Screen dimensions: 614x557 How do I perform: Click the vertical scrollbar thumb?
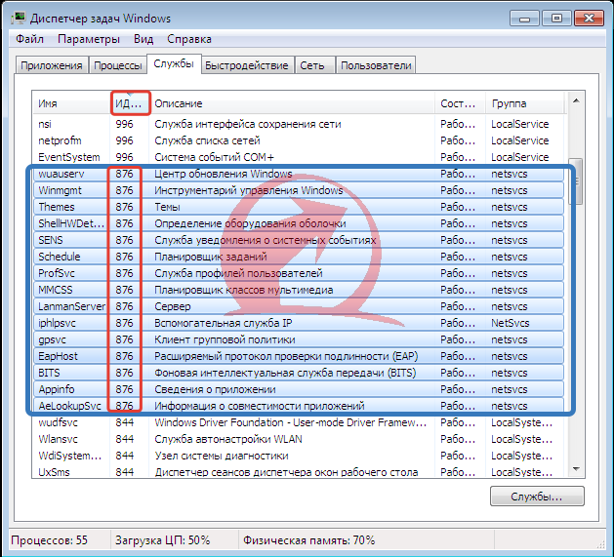[x=576, y=181]
